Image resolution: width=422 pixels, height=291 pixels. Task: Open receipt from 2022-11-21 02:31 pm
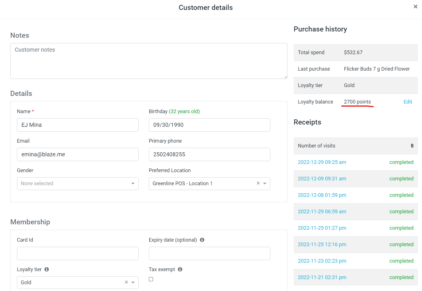322,277
